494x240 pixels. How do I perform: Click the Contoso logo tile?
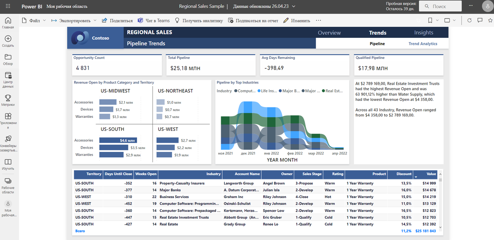pos(96,38)
